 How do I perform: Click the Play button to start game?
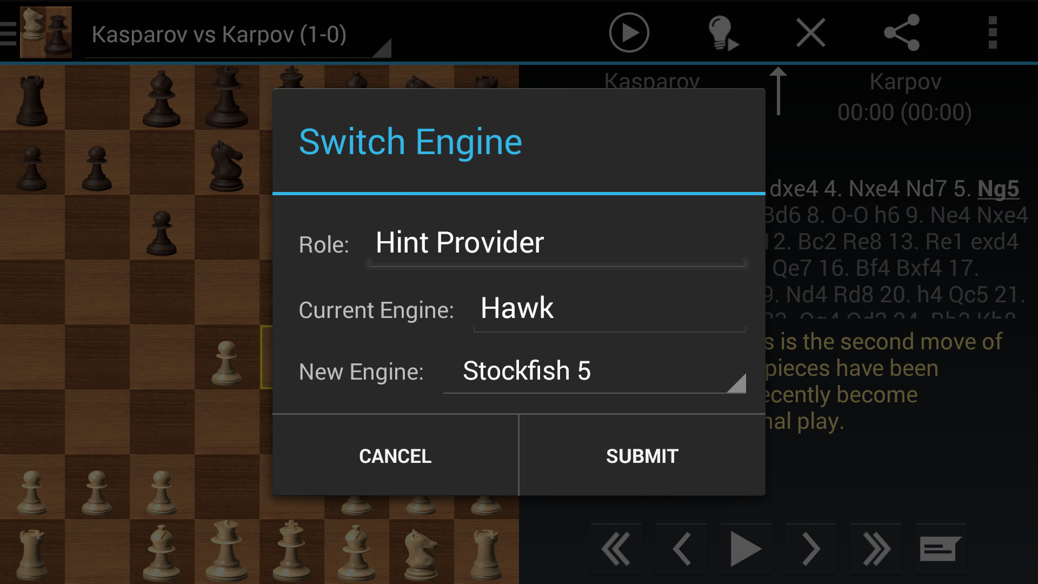628,32
